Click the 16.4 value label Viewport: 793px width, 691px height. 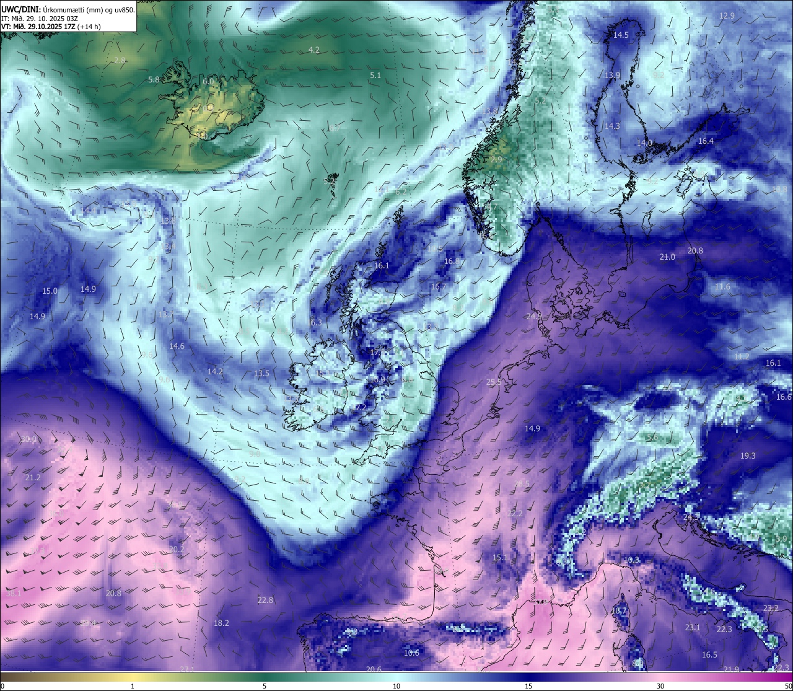click(x=706, y=141)
